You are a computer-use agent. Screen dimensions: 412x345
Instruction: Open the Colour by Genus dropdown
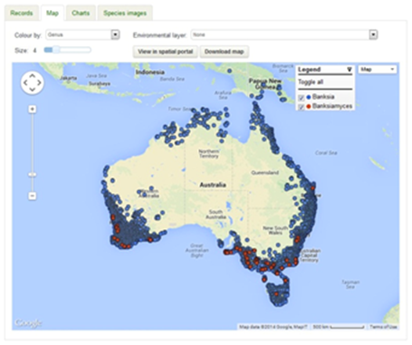[x=83, y=34]
